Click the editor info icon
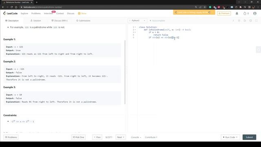This screenshot has width=261, height=147. [x=233, y=21]
